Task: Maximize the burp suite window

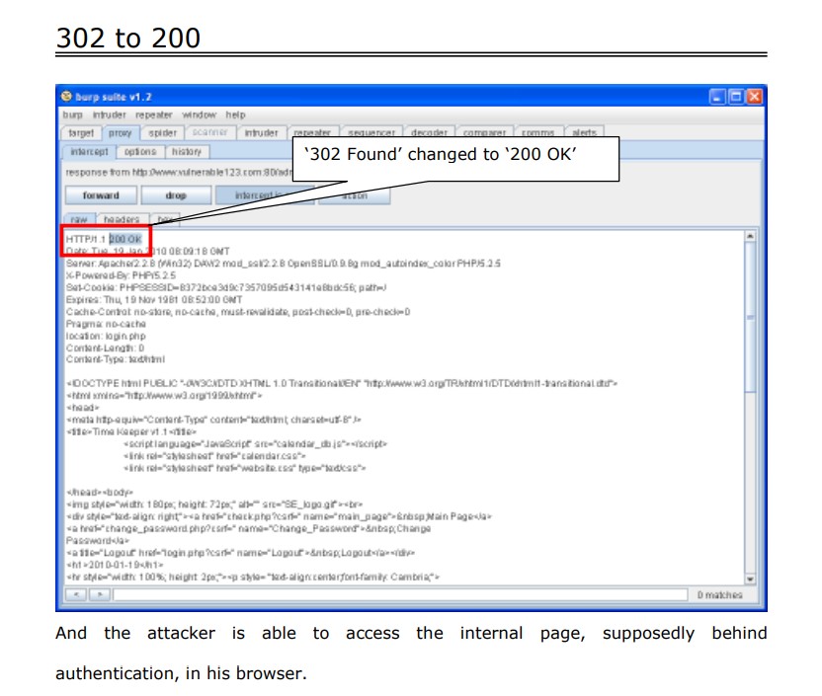Action: coord(736,97)
